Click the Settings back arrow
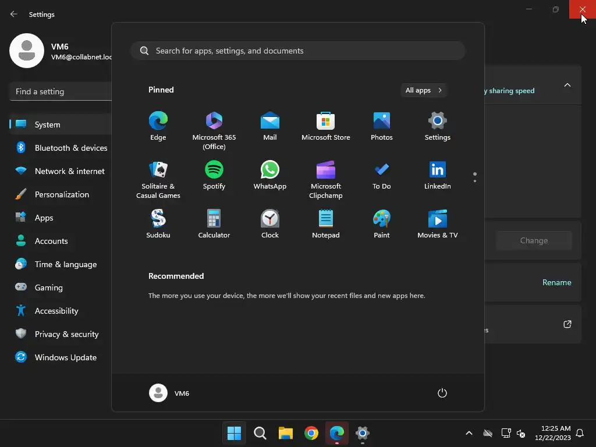This screenshot has height=447, width=596. pyautogui.click(x=14, y=14)
